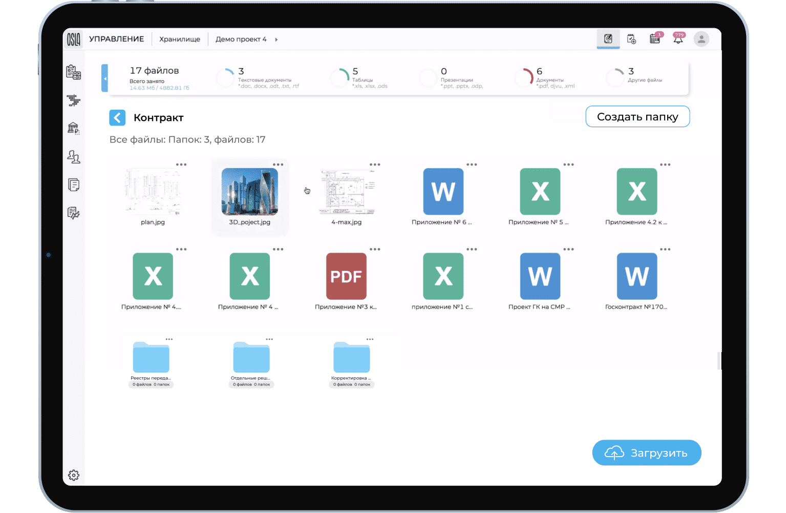Open the calendar icon with badge 3
Image resolution: width=786 pixels, height=513 pixels.
[655, 39]
